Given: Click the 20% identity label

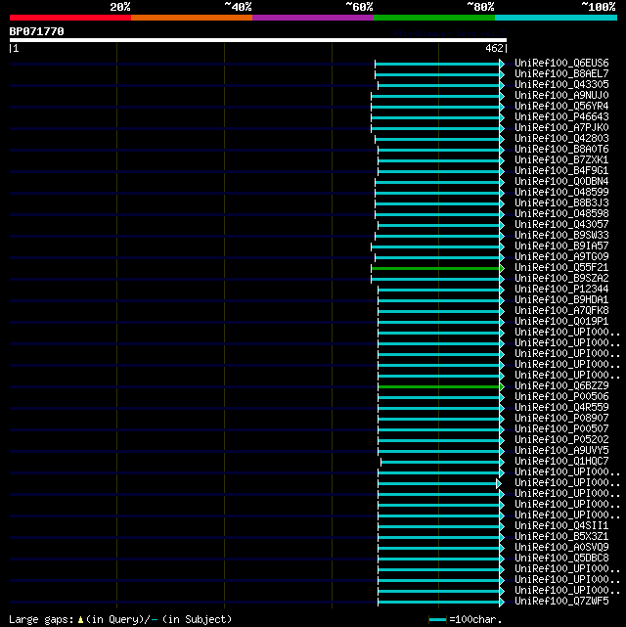Looking at the screenshot, I should click(x=120, y=7).
